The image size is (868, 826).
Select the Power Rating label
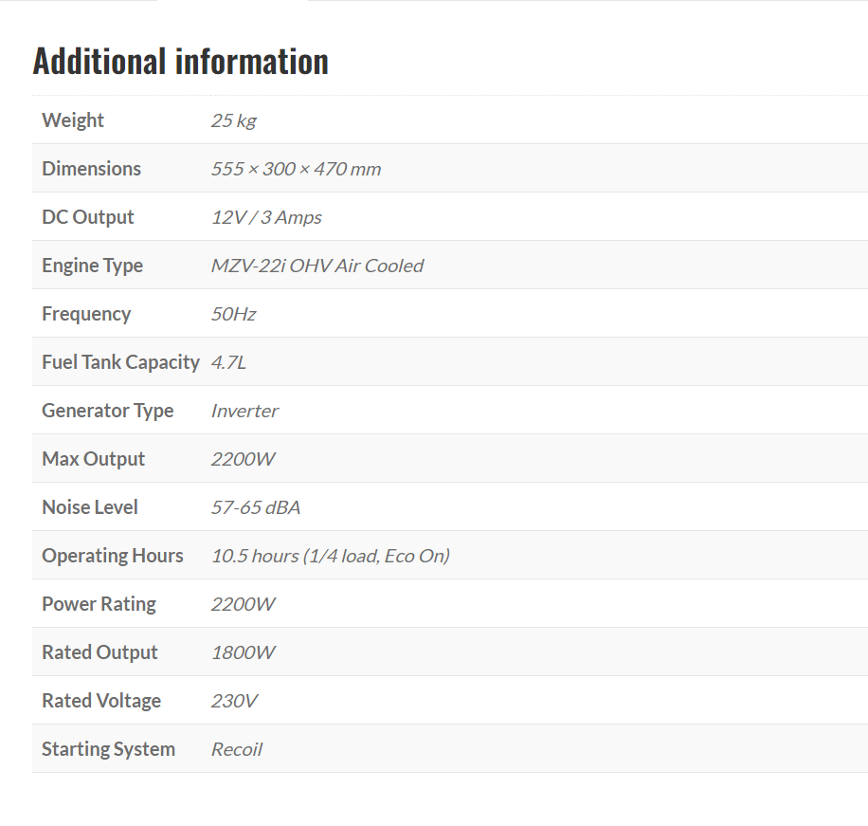pyautogui.click(x=99, y=604)
